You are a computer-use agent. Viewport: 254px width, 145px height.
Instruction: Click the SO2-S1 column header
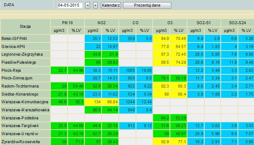[204, 23]
